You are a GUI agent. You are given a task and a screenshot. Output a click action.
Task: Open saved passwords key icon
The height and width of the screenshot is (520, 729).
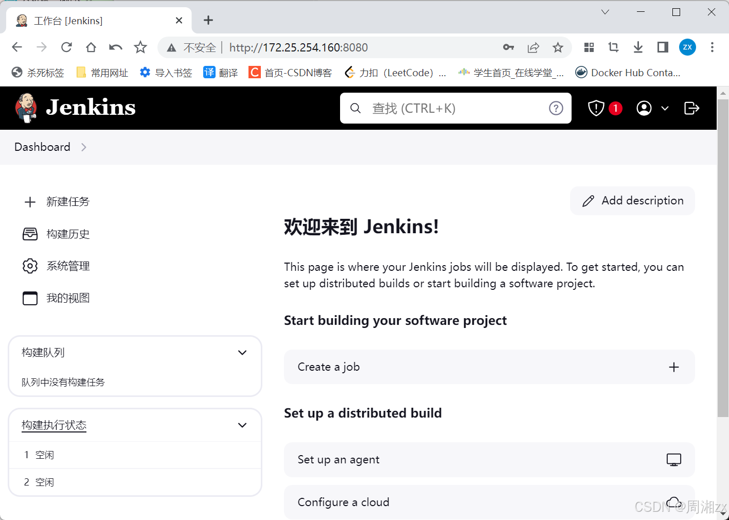tap(508, 47)
